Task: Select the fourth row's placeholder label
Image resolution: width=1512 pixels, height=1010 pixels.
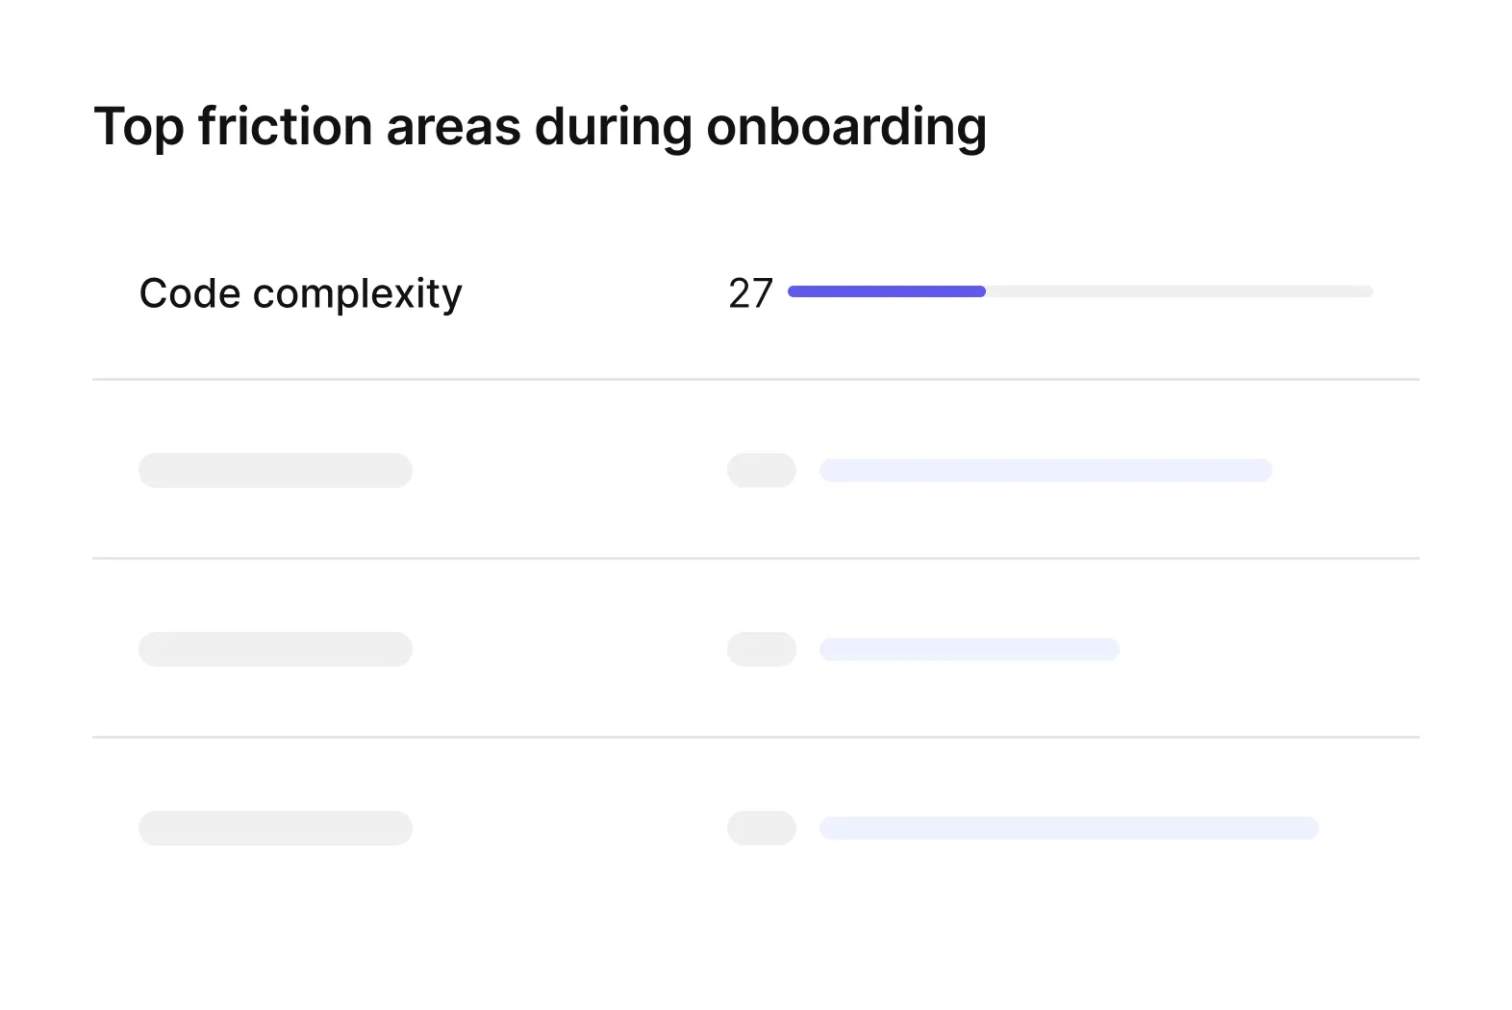Action: (x=275, y=828)
